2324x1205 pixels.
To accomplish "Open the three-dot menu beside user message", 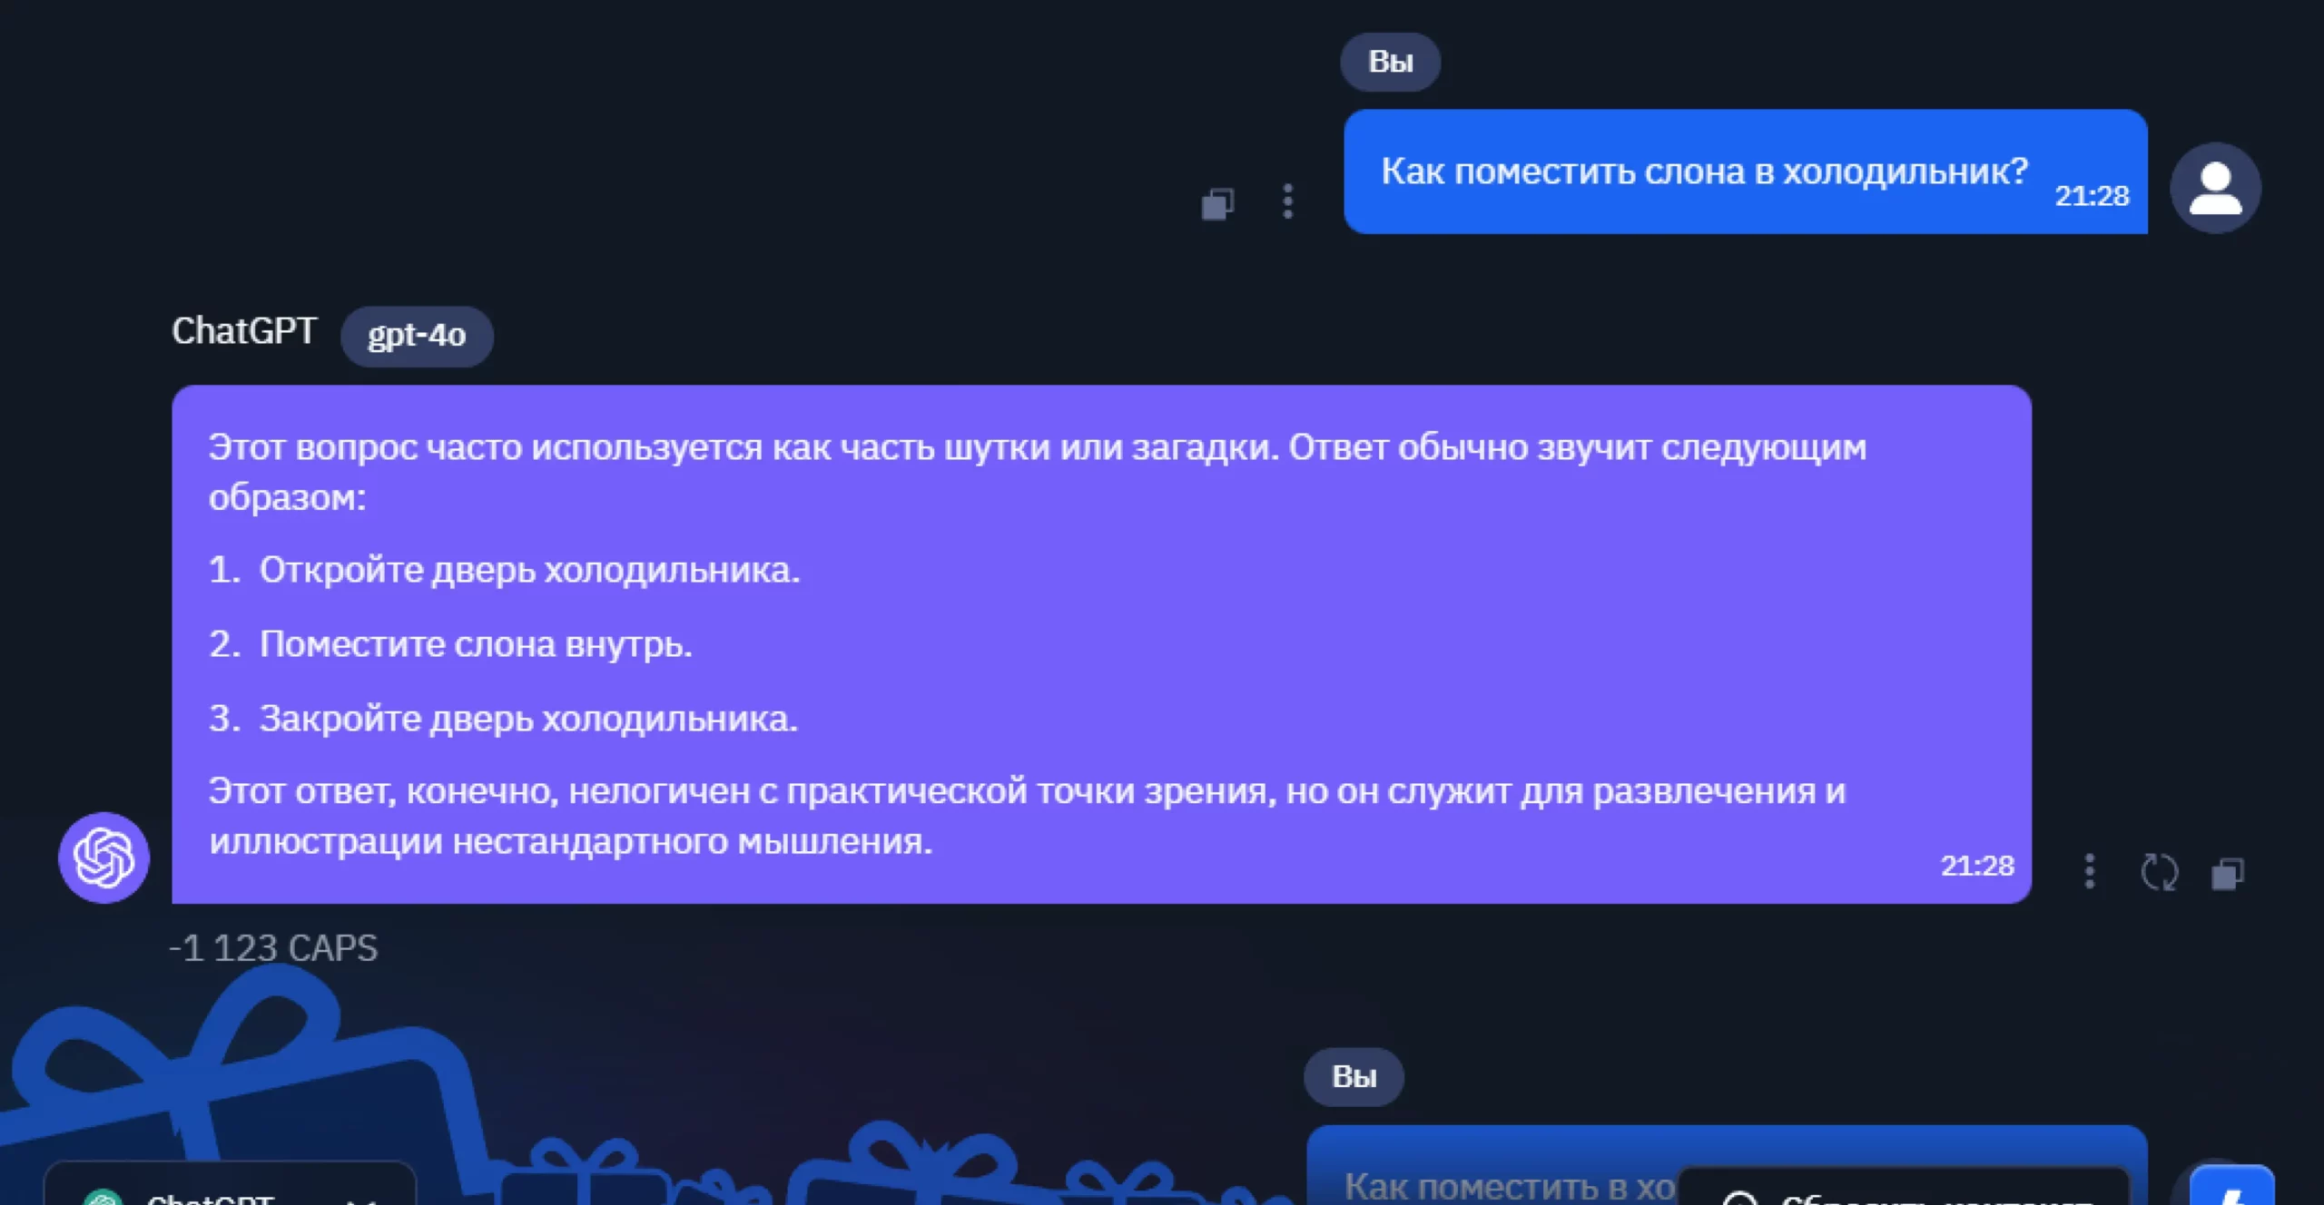I will click(x=1287, y=201).
